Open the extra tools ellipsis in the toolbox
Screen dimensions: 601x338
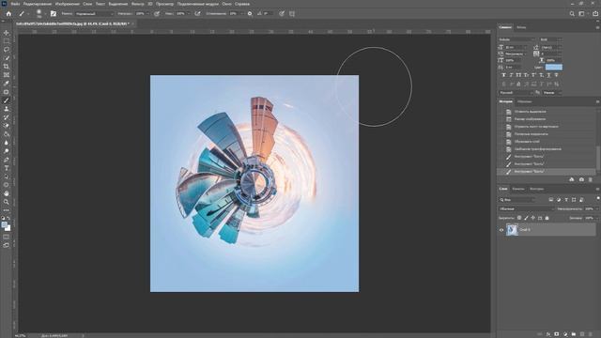[x=7, y=210]
